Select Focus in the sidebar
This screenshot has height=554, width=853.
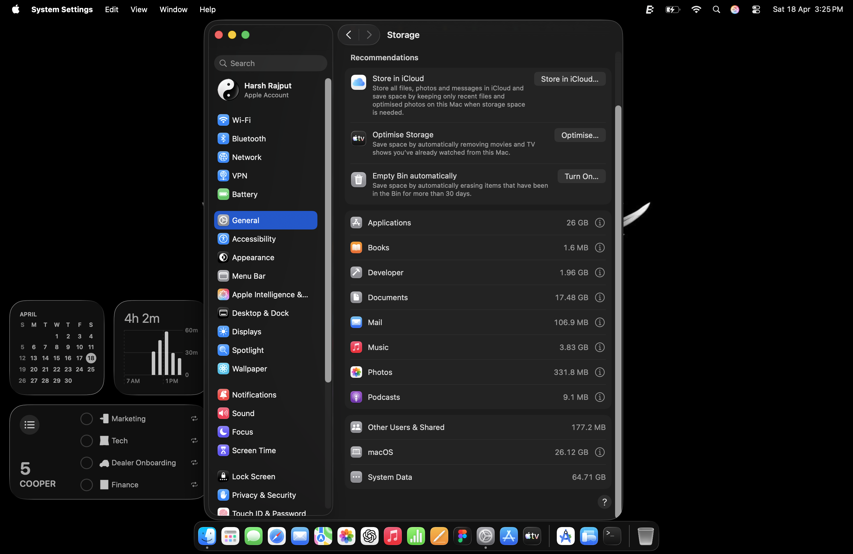point(265,432)
